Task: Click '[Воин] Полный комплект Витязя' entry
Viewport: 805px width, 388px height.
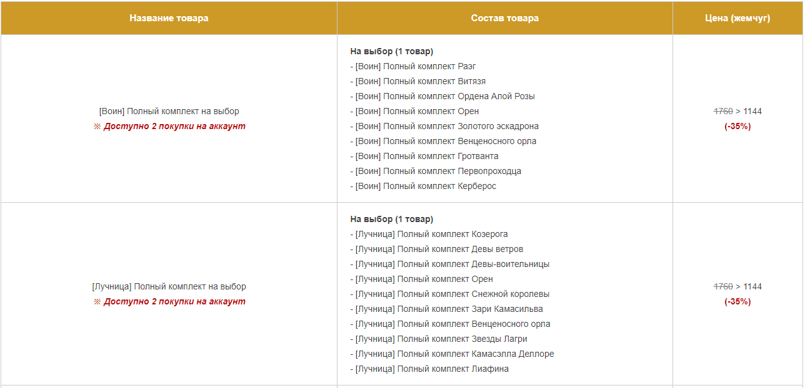Action: pos(417,81)
